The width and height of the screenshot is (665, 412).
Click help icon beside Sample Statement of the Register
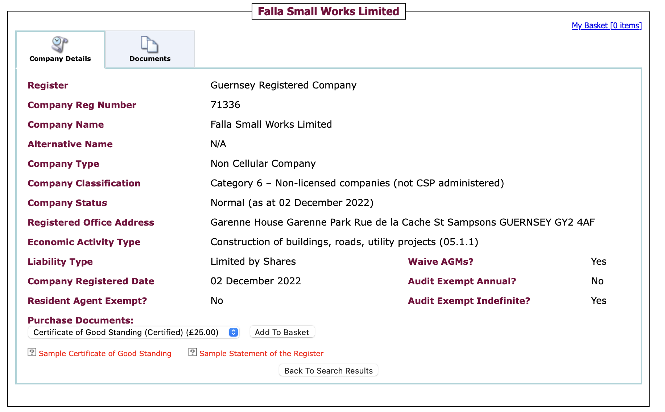click(x=193, y=353)
